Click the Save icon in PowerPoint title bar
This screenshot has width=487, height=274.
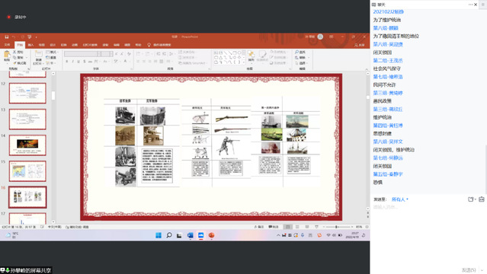click(x=7, y=37)
